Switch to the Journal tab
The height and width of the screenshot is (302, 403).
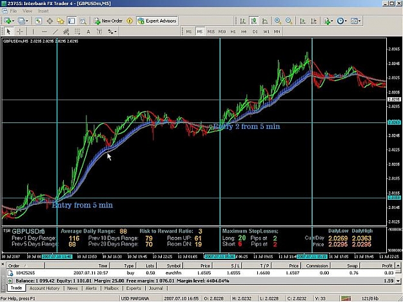156,288
